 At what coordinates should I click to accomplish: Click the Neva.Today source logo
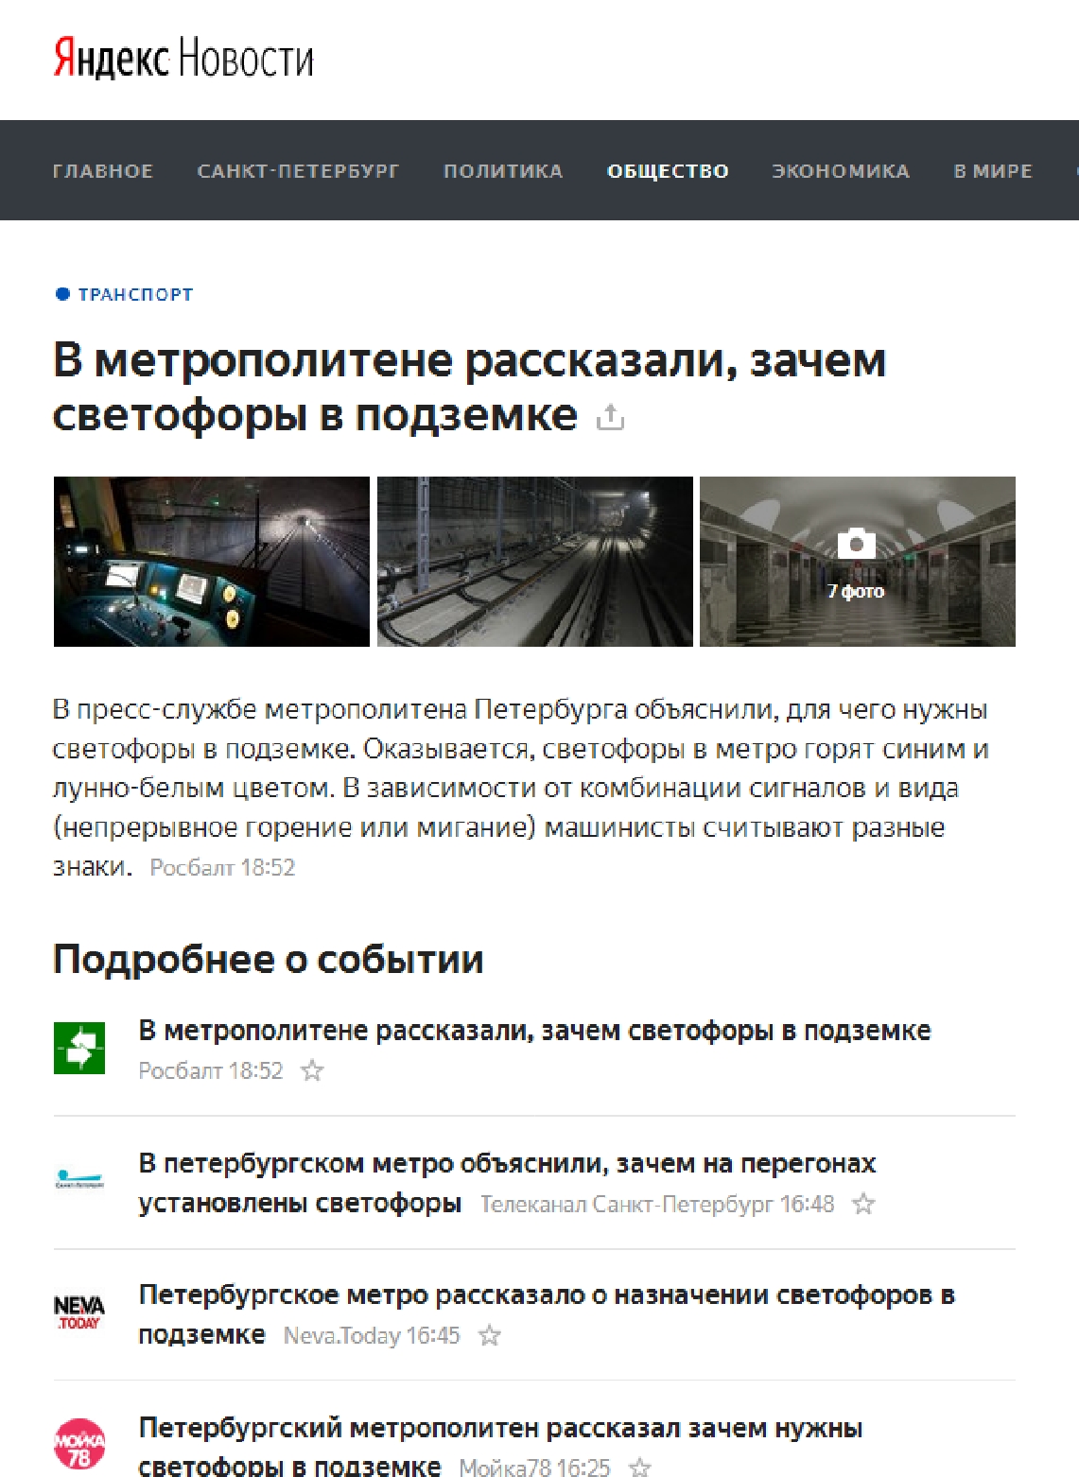[x=79, y=1312]
